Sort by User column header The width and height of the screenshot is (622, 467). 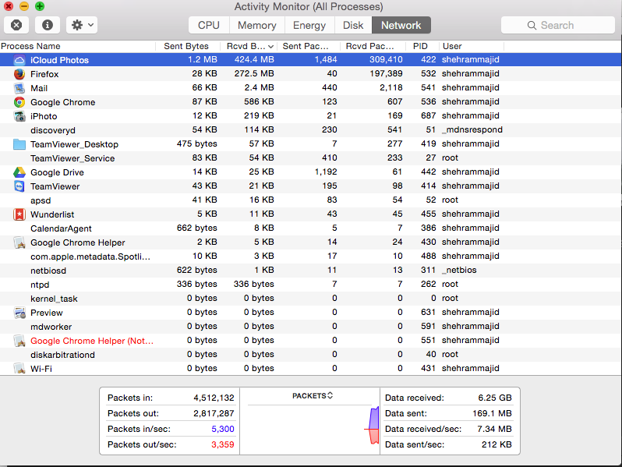tap(472, 46)
